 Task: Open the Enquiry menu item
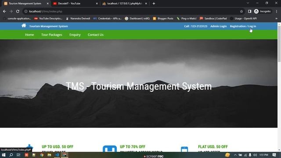click(x=75, y=35)
